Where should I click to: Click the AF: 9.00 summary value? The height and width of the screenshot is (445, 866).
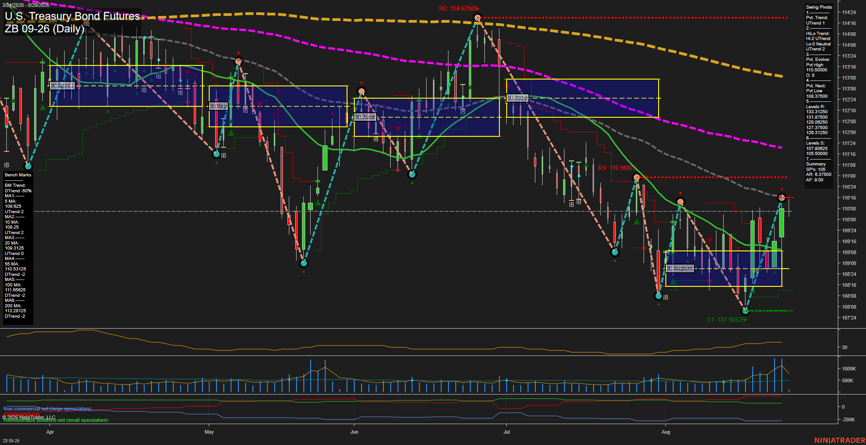[x=815, y=180]
